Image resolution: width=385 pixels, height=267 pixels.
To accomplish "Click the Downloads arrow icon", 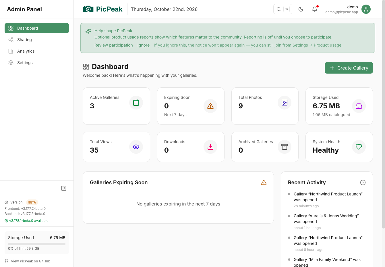I will pyautogui.click(x=210, y=147).
